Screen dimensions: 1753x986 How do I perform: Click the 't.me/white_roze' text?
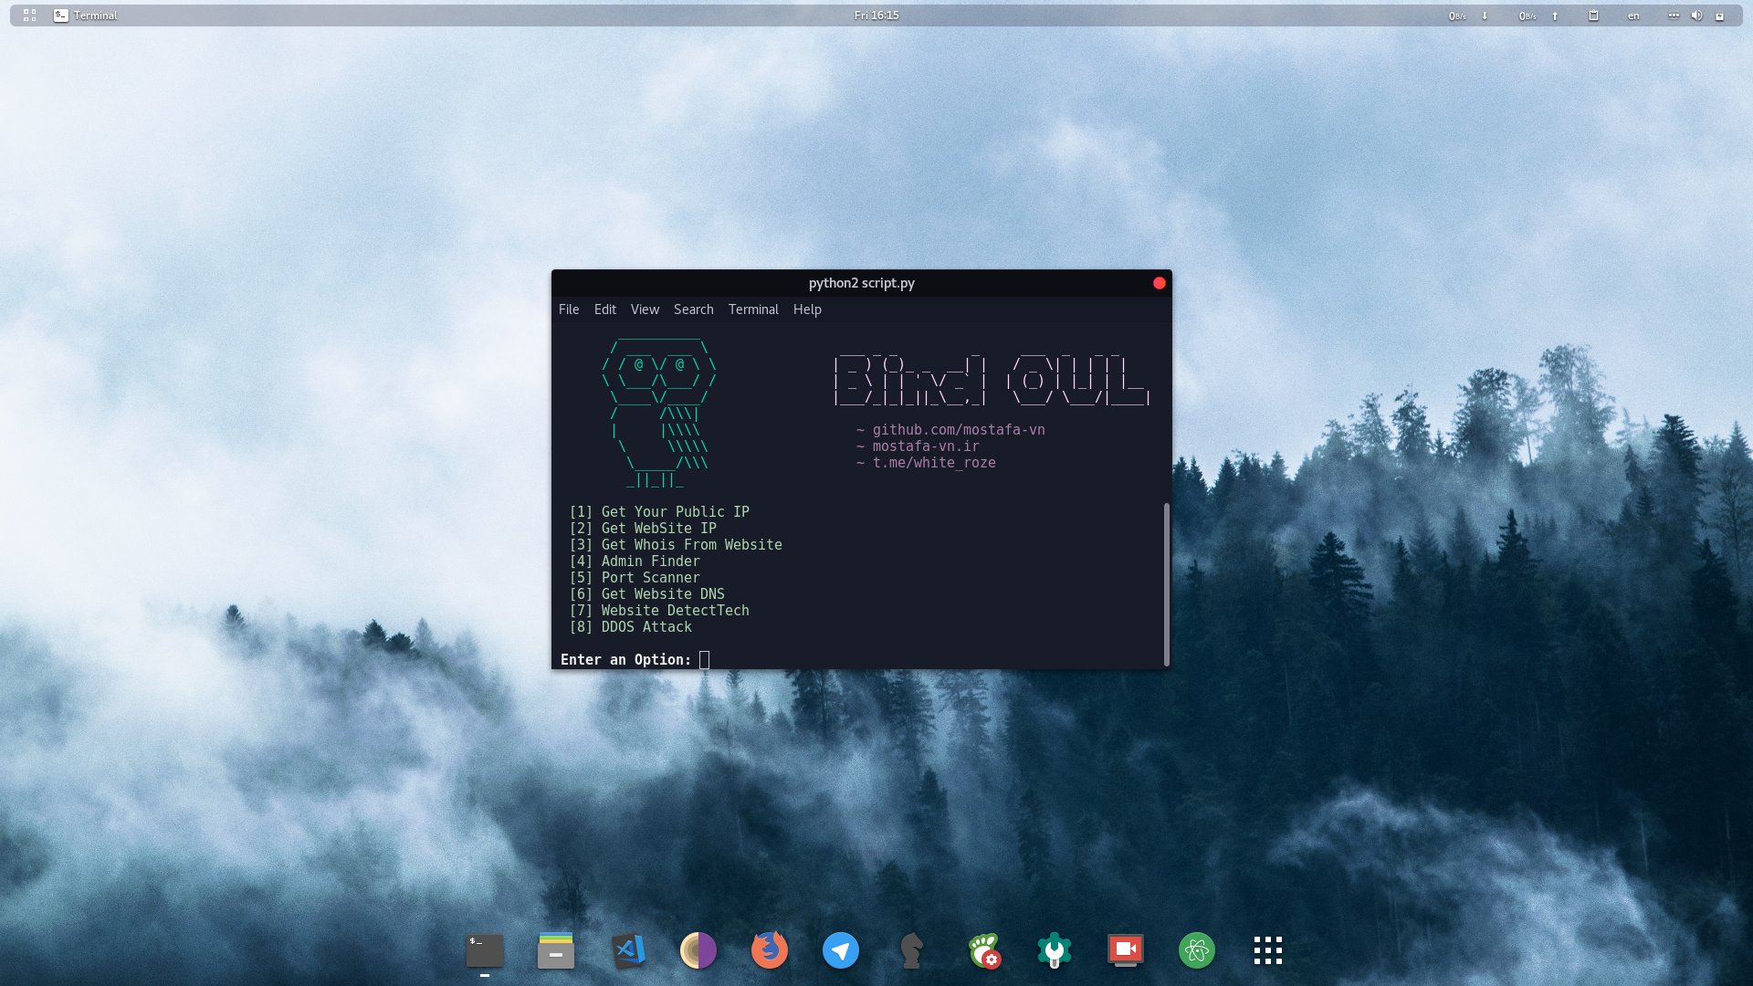pyautogui.click(x=934, y=463)
